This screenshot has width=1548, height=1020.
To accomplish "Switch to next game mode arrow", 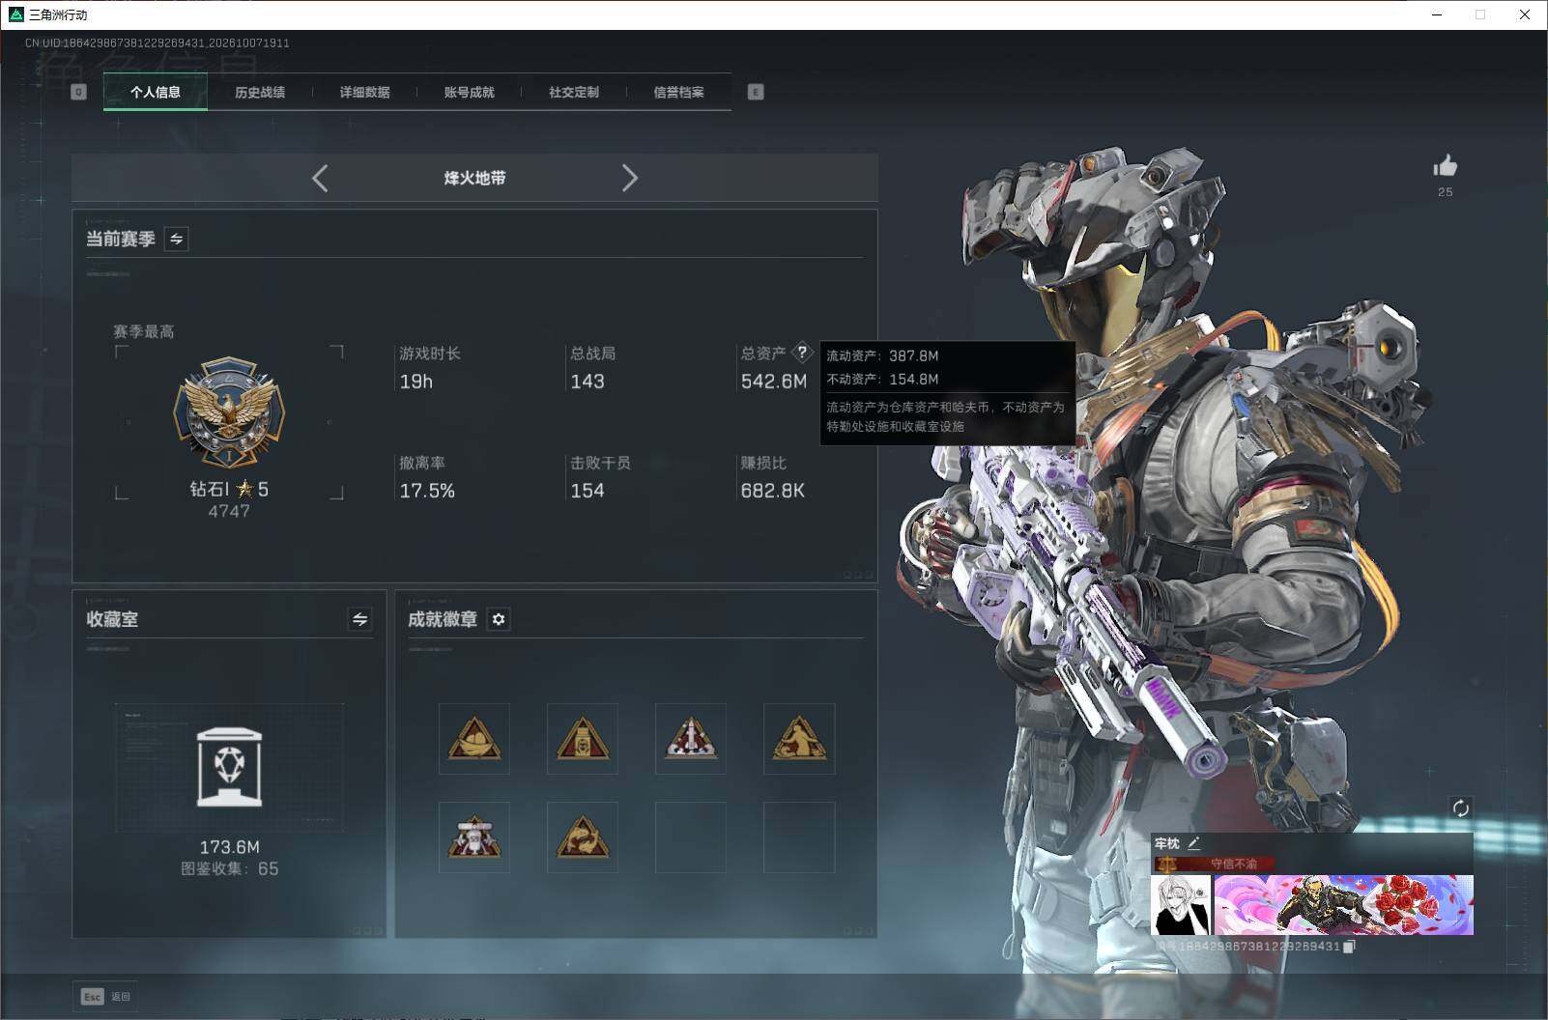I will (630, 178).
